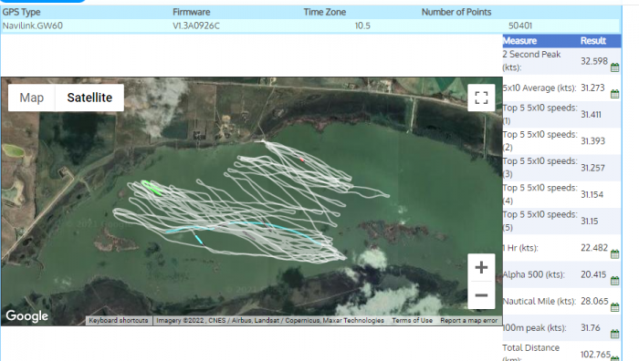Click the Measure column header
This screenshot has height=361, width=639.
tap(519, 41)
